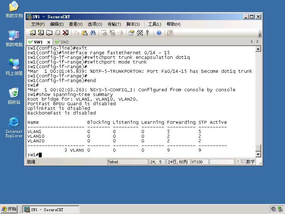Click the blue Help question icon

pyautogui.click(x=159, y=33)
